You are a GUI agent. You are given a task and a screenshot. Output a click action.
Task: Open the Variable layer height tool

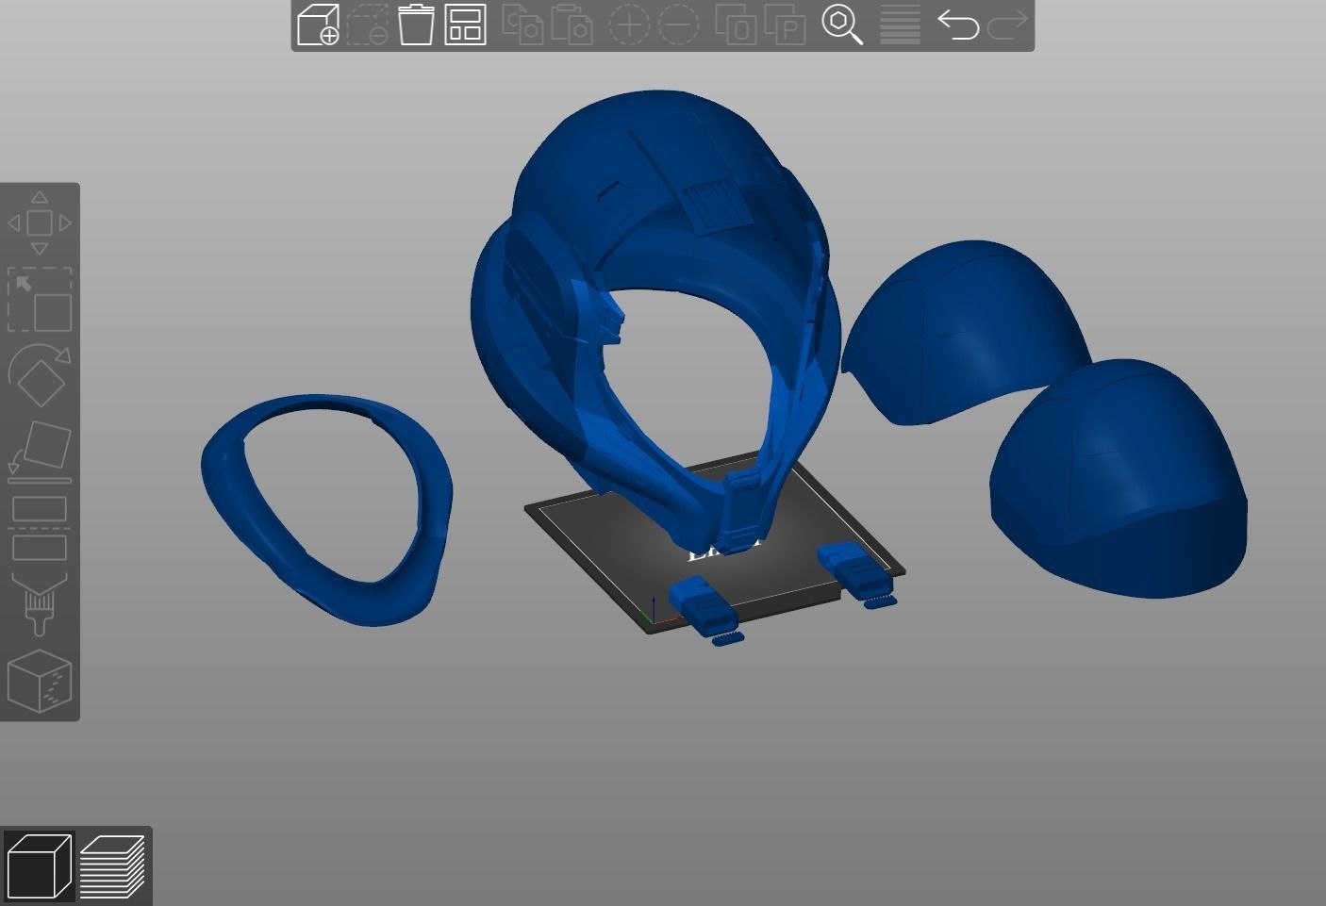pyautogui.click(x=900, y=25)
